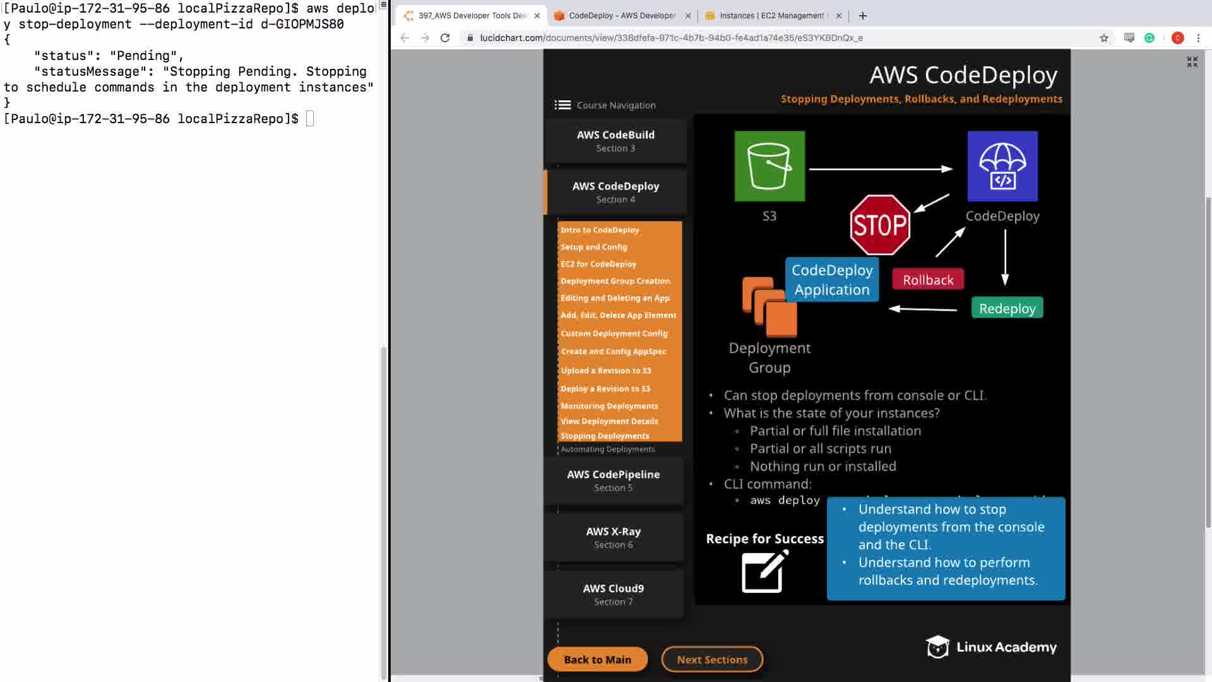Screen dimensions: 1212x682
Task: Click the Recipe for Success edit icon
Action: click(764, 571)
